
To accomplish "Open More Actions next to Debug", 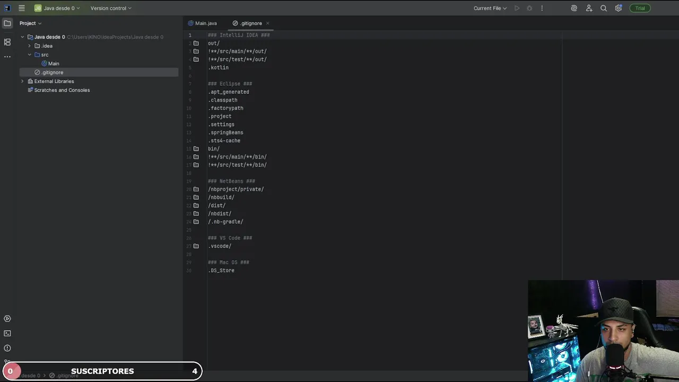I will coord(542,8).
